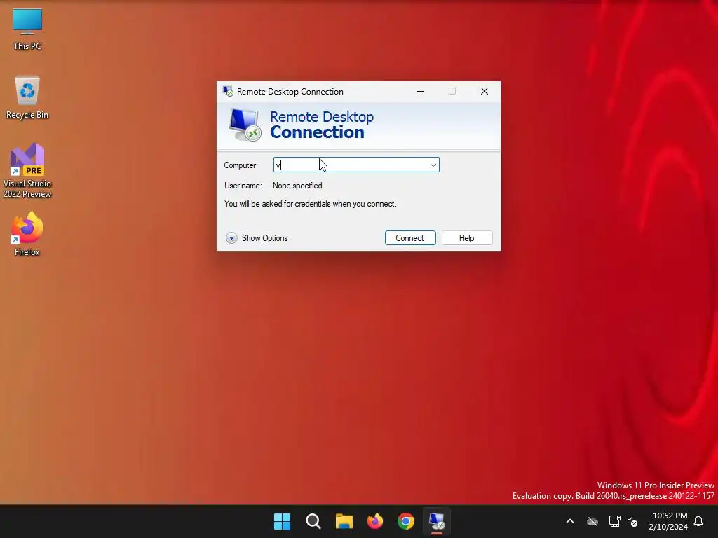
Task: Open File Explorer from taskbar
Action: pos(344,521)
